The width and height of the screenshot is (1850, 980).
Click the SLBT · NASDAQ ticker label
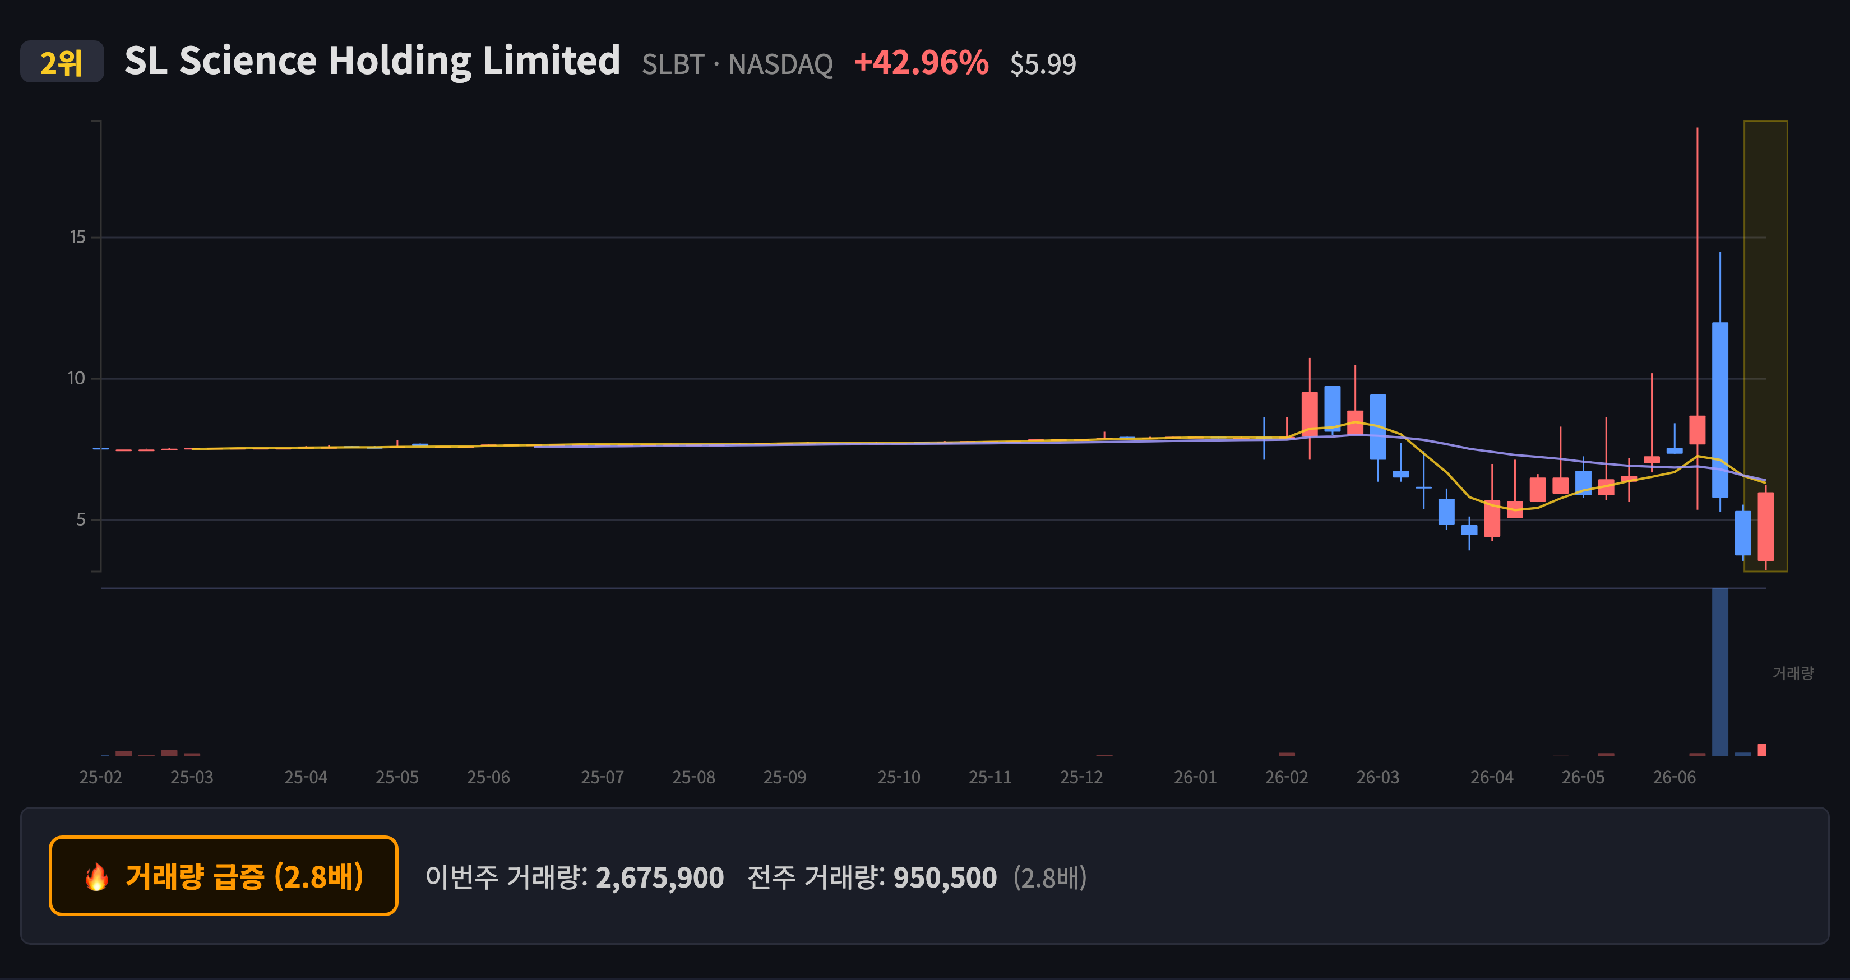pos(737,64)
